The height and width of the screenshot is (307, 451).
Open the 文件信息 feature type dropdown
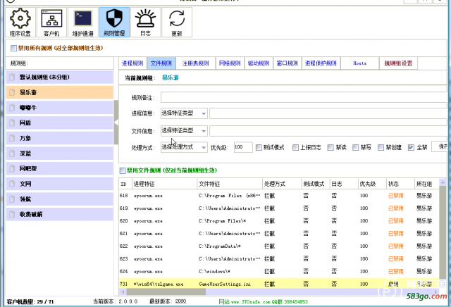[x=184, y=131]
